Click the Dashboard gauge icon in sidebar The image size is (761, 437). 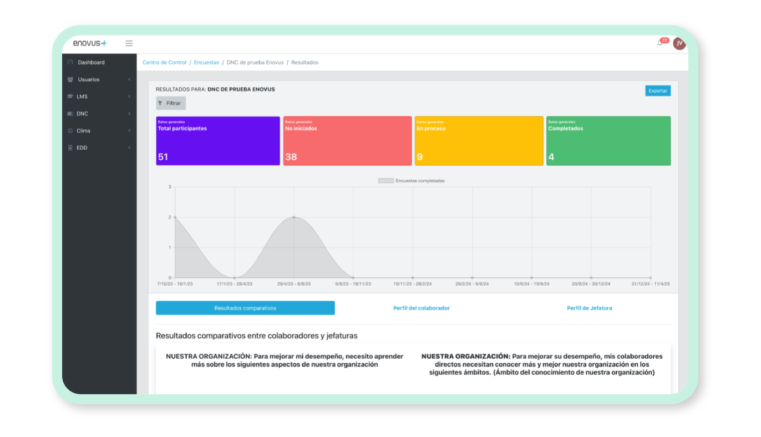pyautogui.click(x=70, y=63)
